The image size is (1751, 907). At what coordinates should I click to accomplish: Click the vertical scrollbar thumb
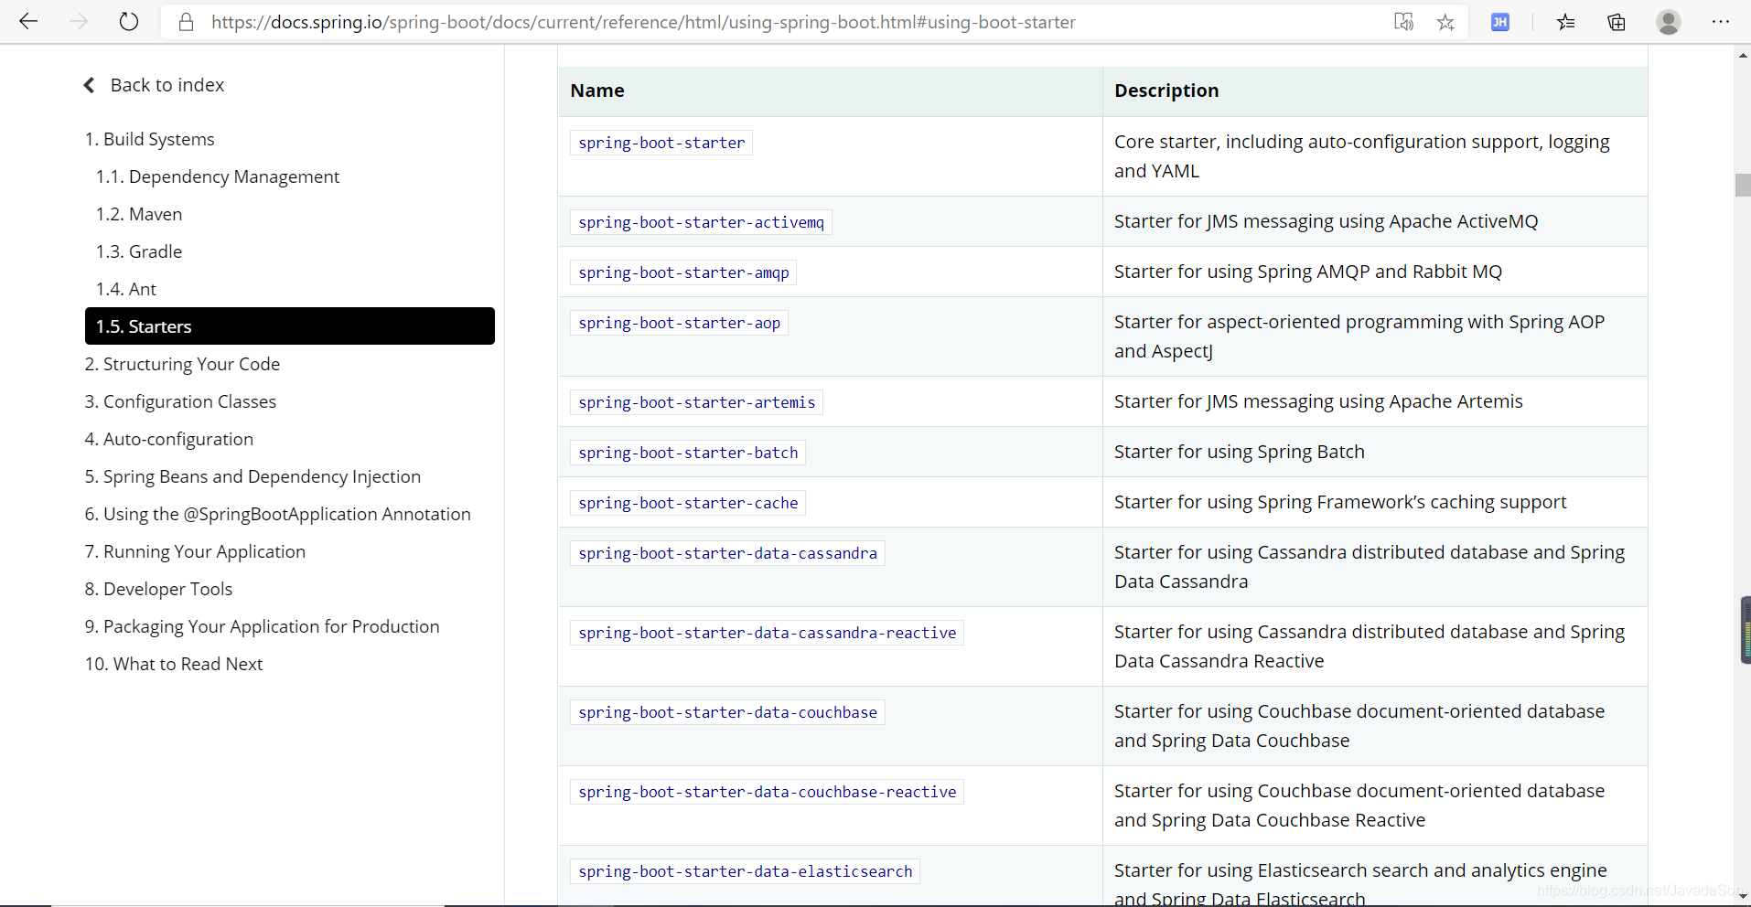pos(1743,185)
